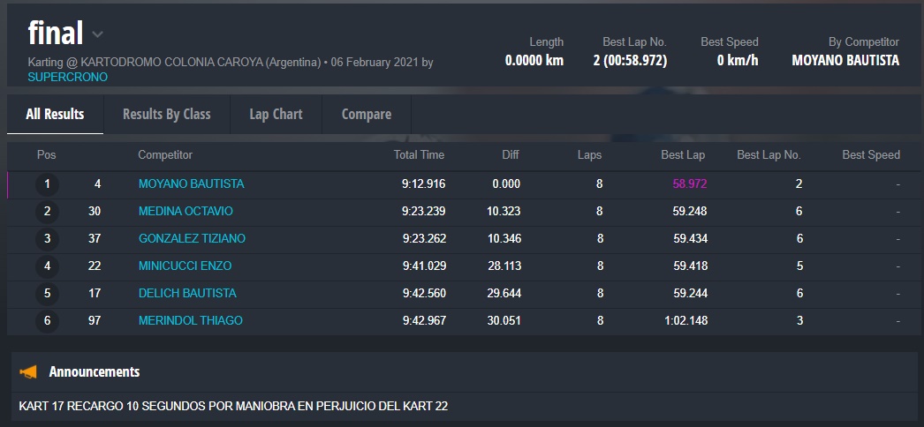Screen dimensions: 924x427
Task: Switch to Results By Class tab
Action: coord(166,114)
